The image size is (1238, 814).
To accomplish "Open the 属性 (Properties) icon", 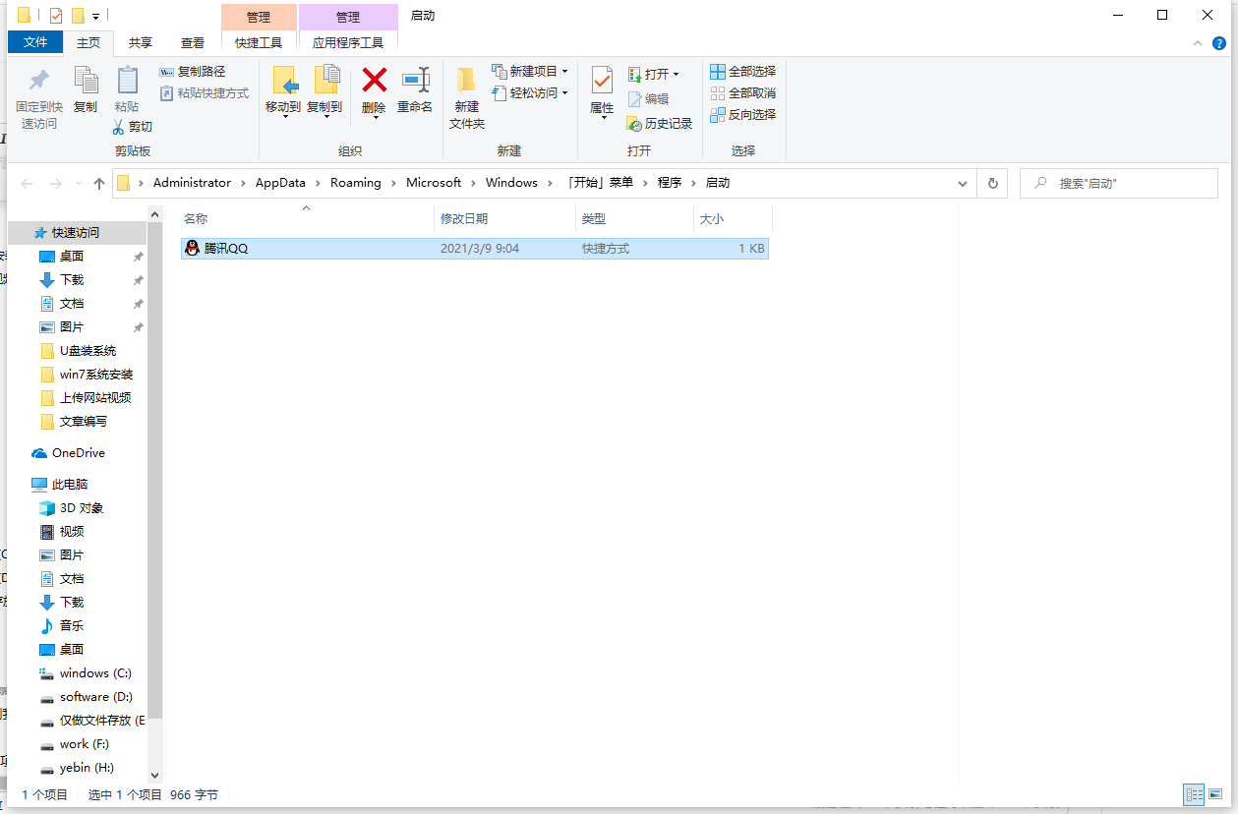I will [x=601, y=93].
